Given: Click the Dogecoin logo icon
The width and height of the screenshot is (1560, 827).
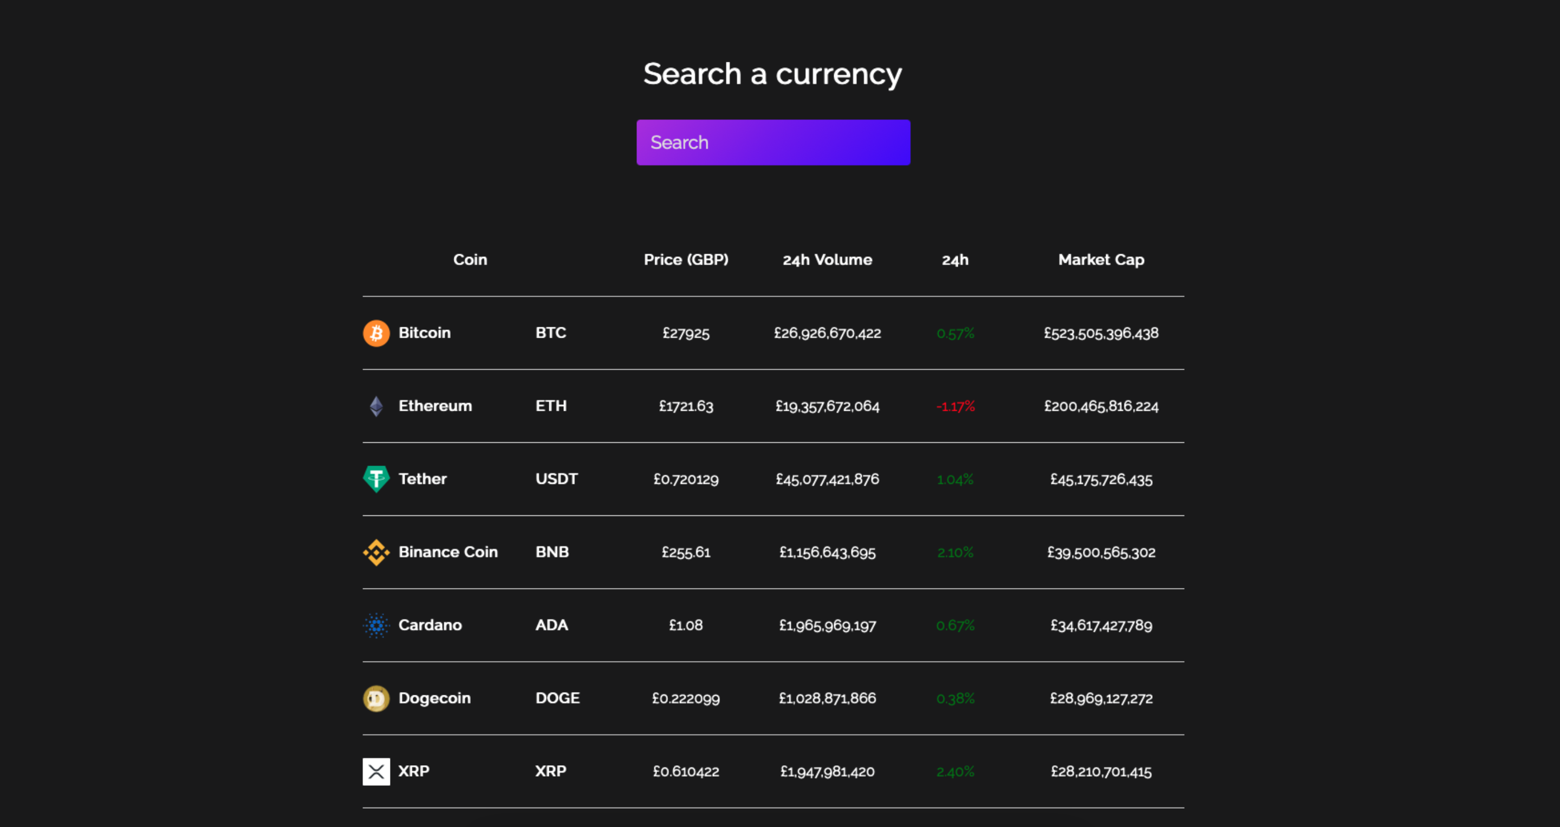Looking at the screenshot, I should pyautogui.click(x=376, y=699).
